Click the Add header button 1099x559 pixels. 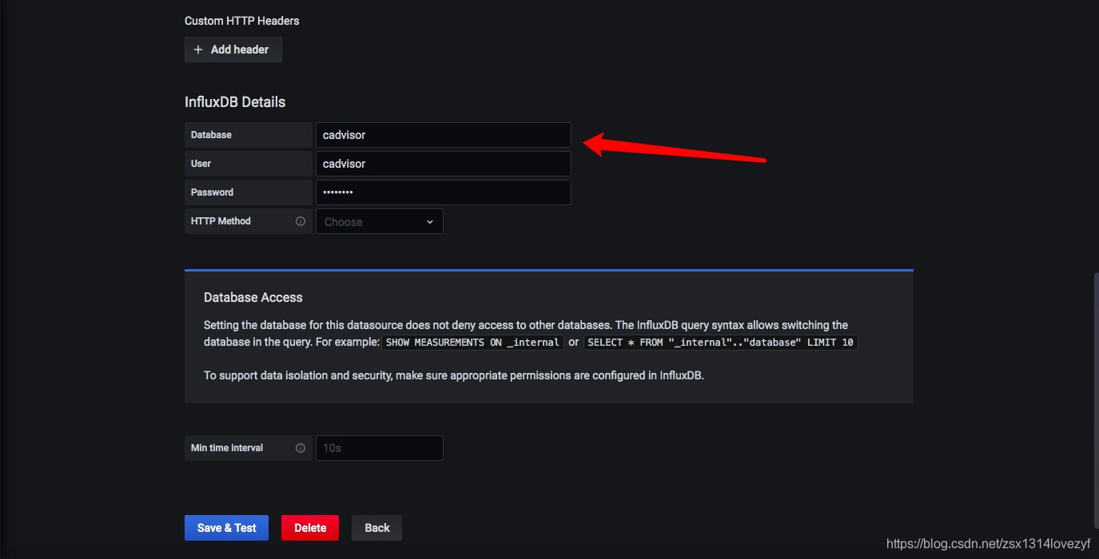[x=233, y=50]
